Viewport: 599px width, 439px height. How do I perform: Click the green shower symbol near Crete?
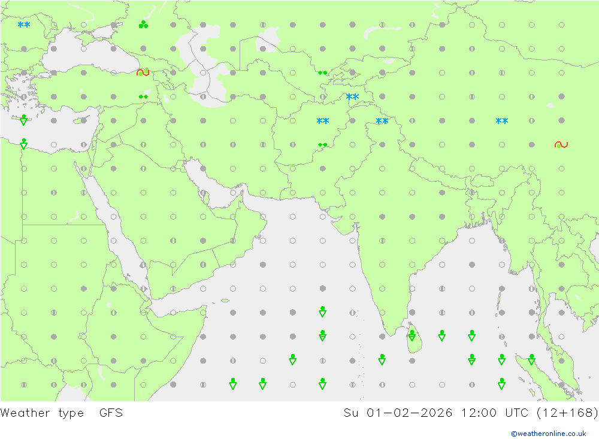[x=24, y=120]
